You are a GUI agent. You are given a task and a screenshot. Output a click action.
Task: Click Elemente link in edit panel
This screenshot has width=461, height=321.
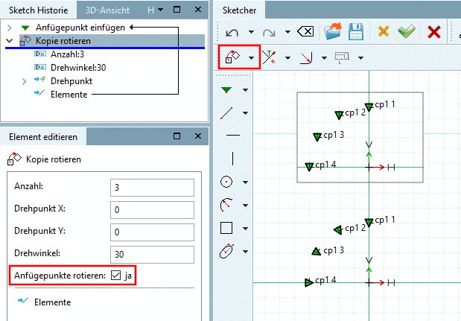[x=53, y=302]
